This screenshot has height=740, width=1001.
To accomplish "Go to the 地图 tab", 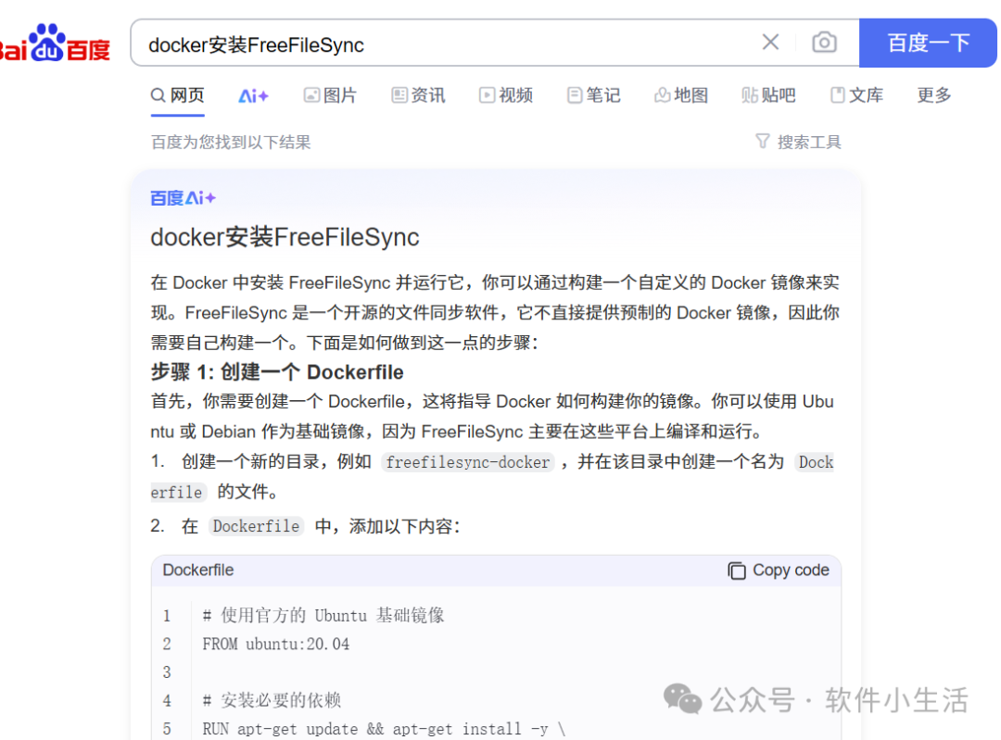I will pyautogui.click(x=681, y=95).
